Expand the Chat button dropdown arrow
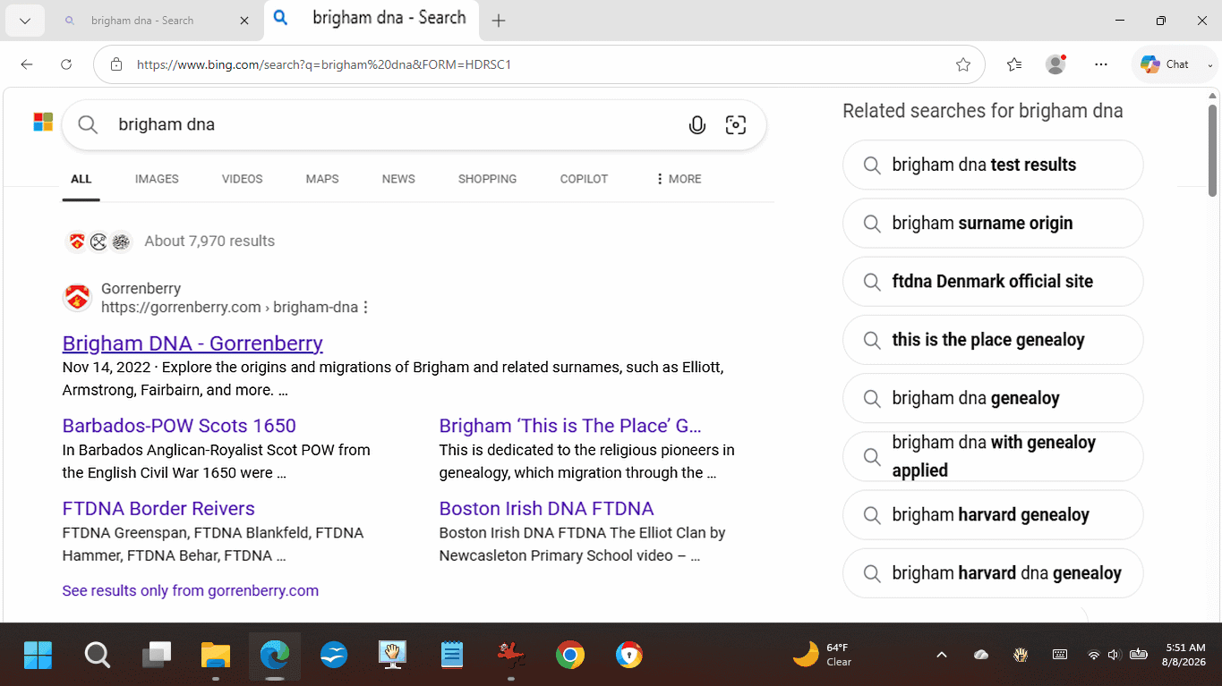The height and width of the screenshot is (686, 1222). (x=1210, y=64)
